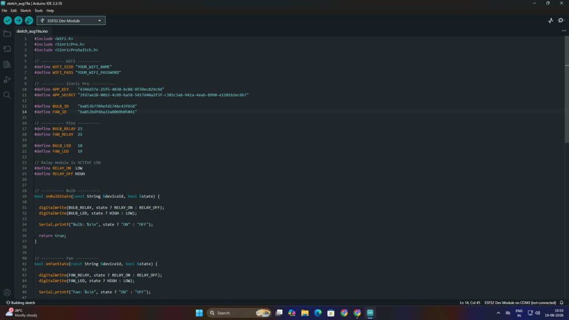
Task: Open the Help menu
Action: (x=50, y=11)
